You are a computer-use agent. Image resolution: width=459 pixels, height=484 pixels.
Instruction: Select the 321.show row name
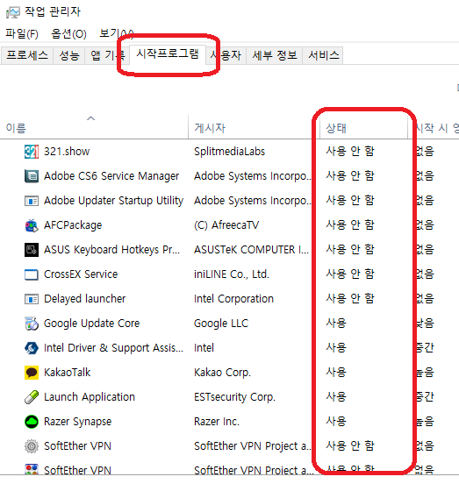point(67,152)
